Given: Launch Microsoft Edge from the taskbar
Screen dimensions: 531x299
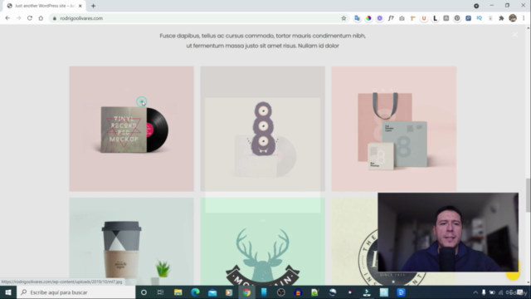Looking at the screenshot, I should 195,292.
